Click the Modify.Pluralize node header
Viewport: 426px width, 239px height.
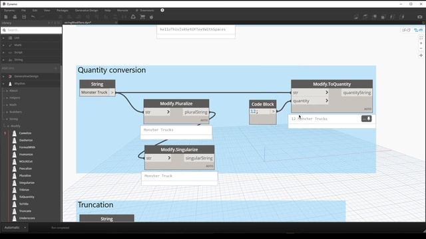point(176,104)
